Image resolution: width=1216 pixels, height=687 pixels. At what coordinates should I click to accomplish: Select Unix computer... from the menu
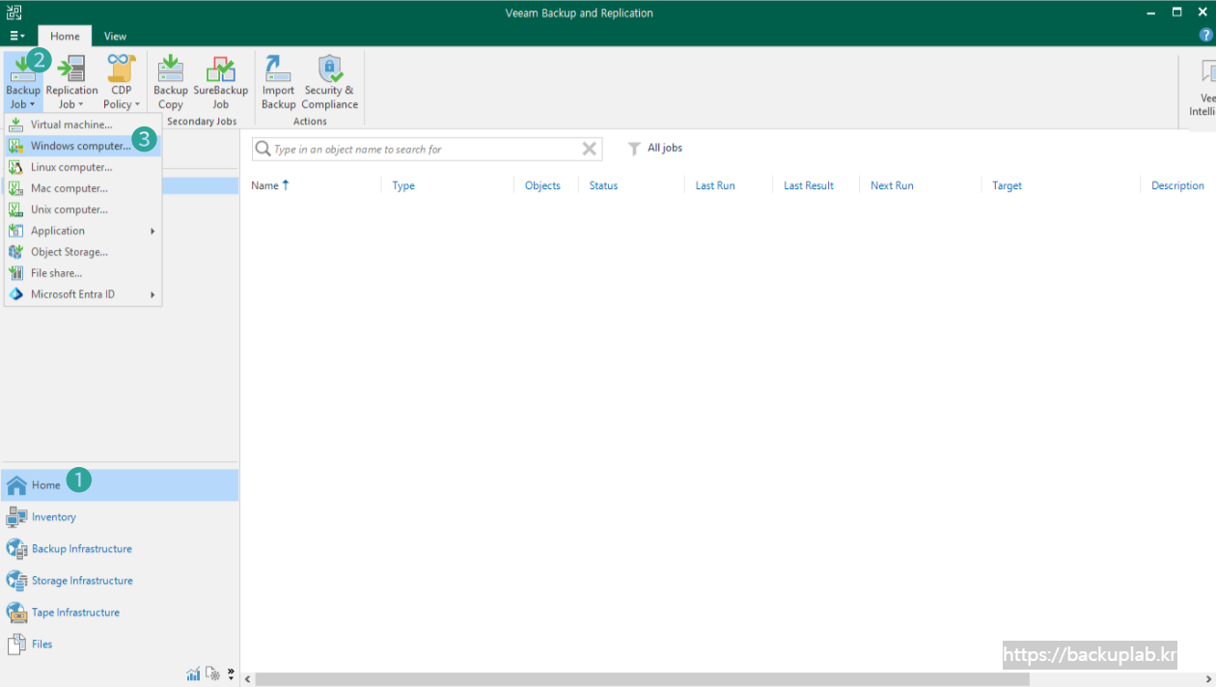point(83,209)
